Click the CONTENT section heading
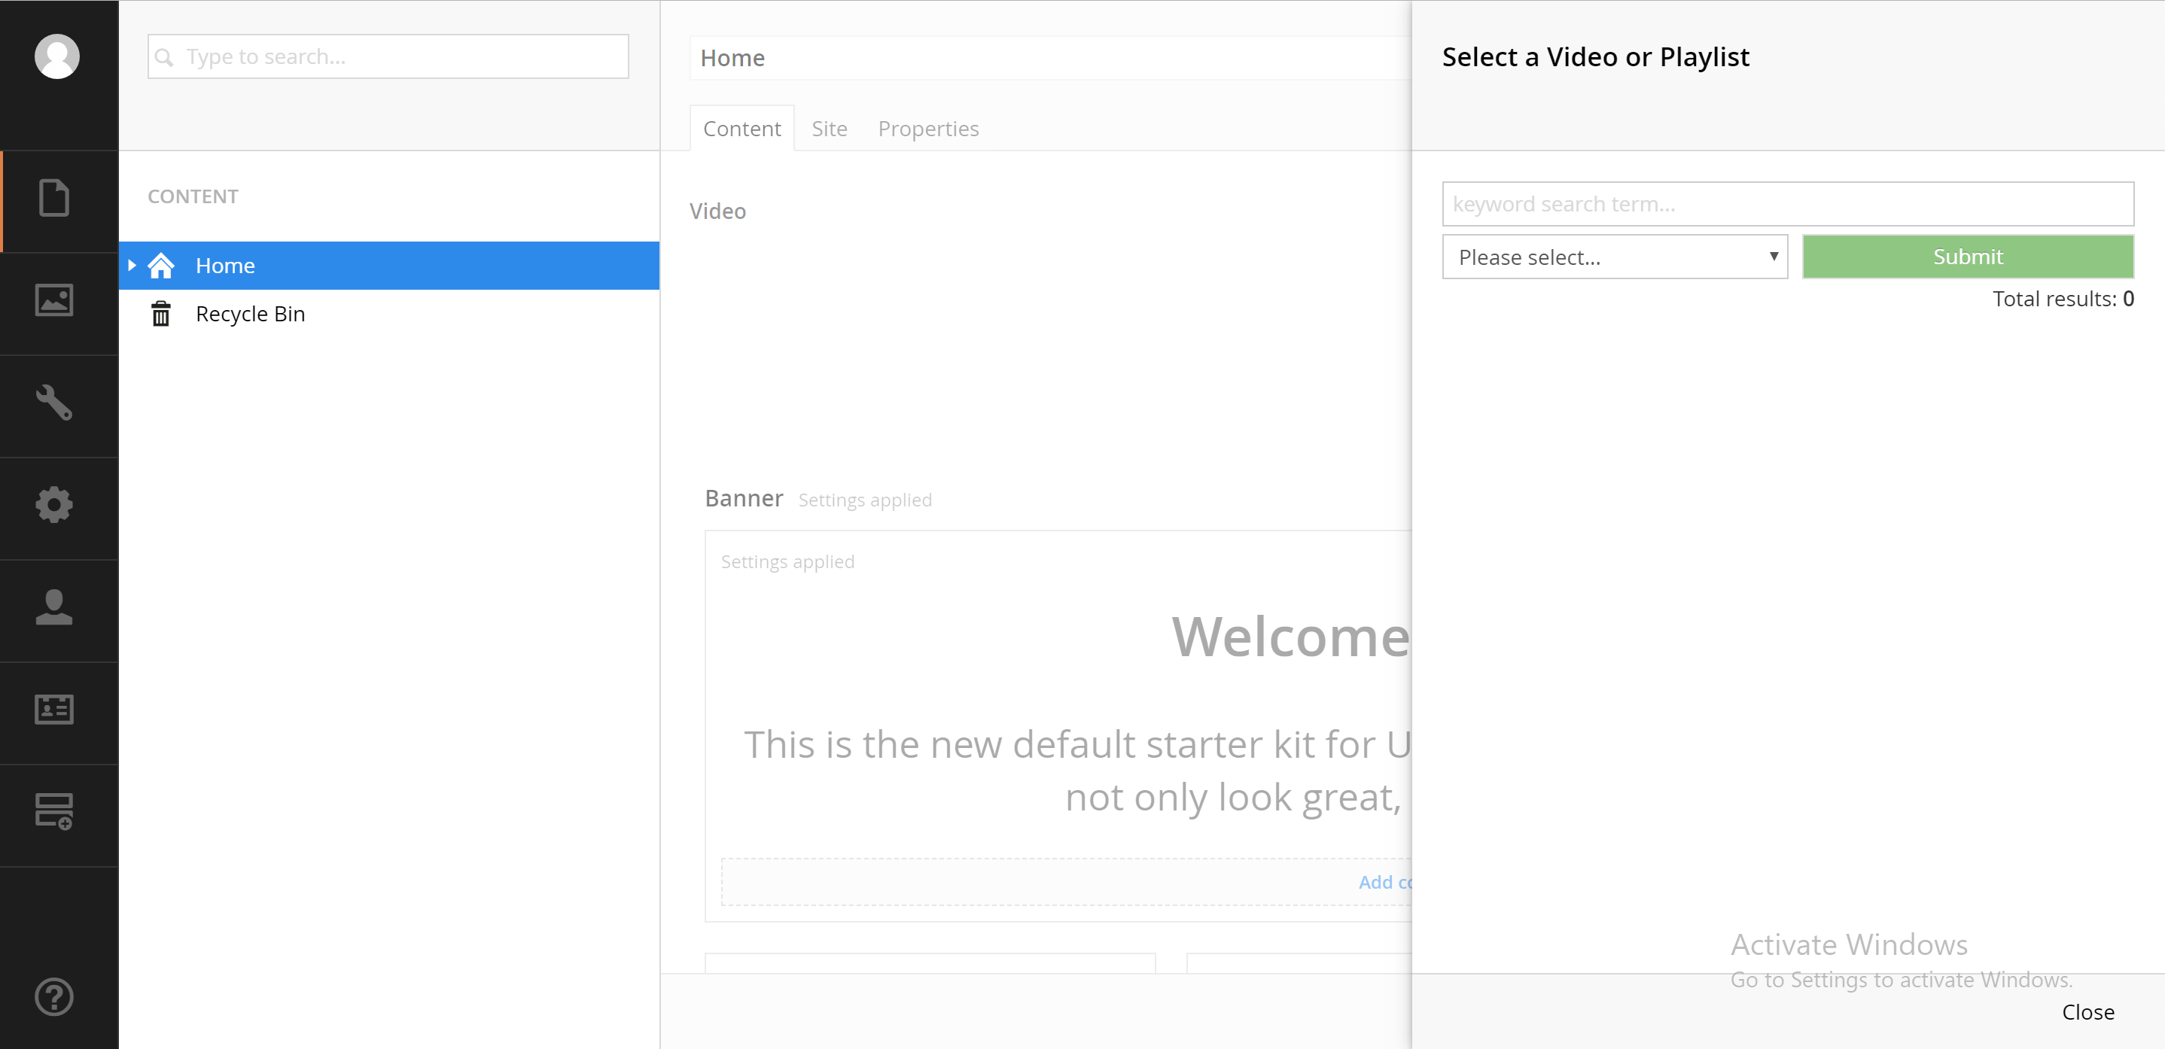The height and width of the screenshot is (1049, 2165). (x=193, y=196)
